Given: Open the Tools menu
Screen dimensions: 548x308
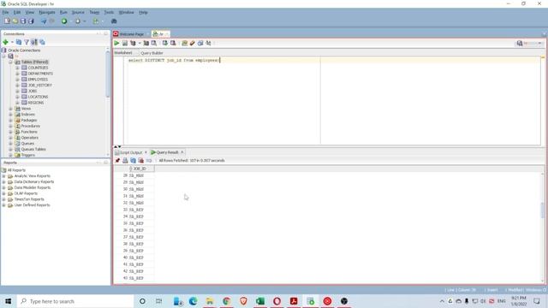Looking at the screenshot, I should (x=109, y=12).
